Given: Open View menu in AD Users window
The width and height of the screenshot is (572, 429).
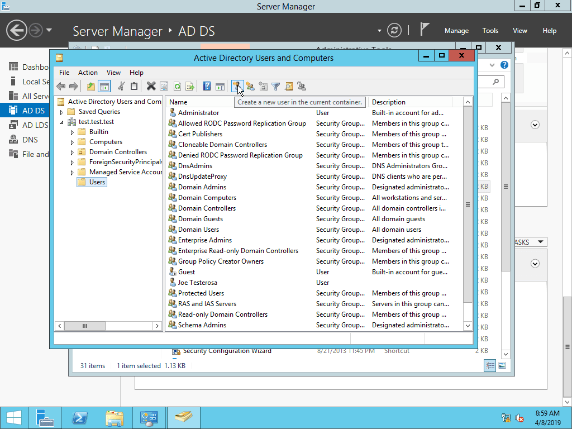Looking at the screenshot, I should pos(113,72).
